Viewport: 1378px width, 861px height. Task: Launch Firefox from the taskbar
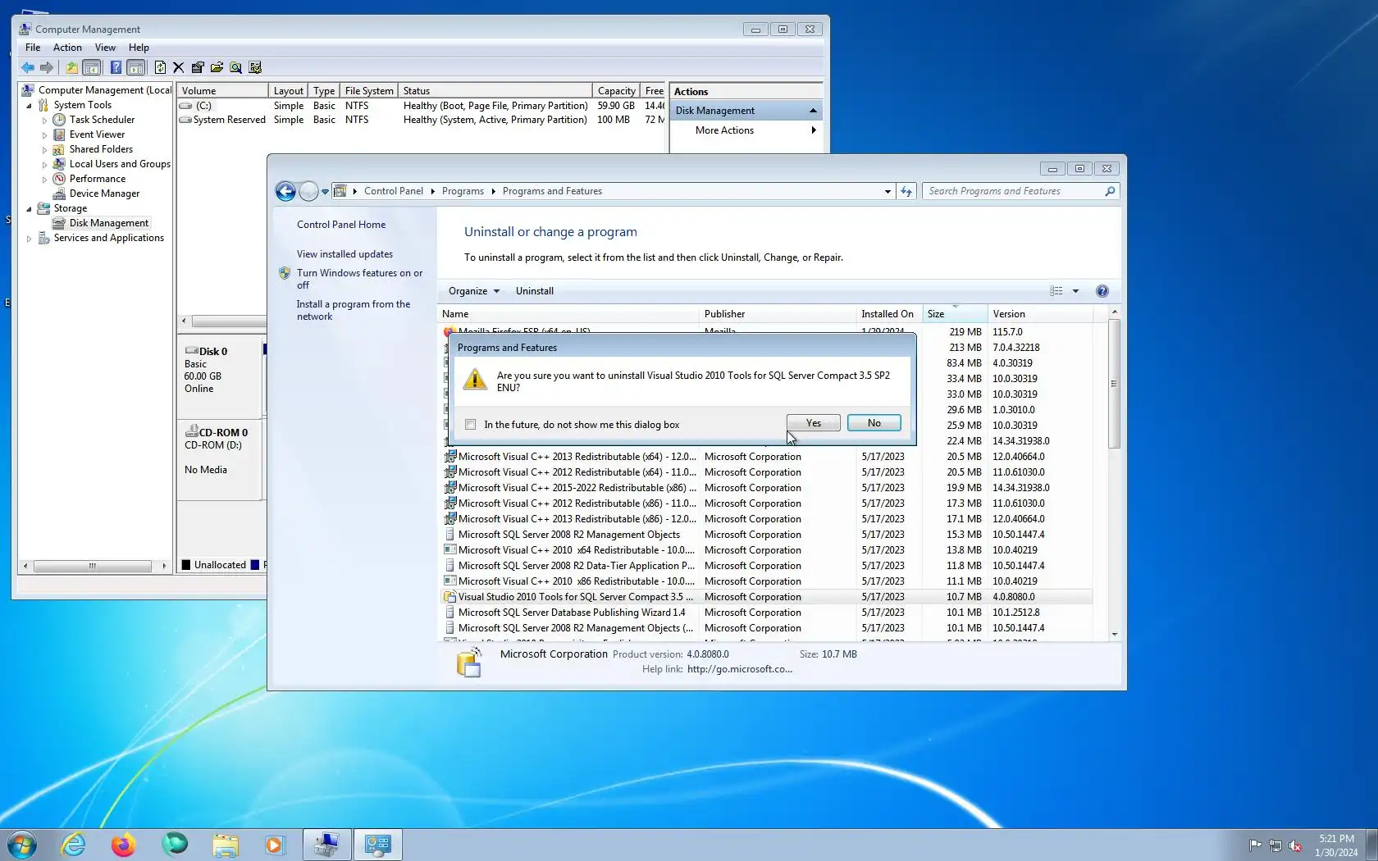(124, 845)
